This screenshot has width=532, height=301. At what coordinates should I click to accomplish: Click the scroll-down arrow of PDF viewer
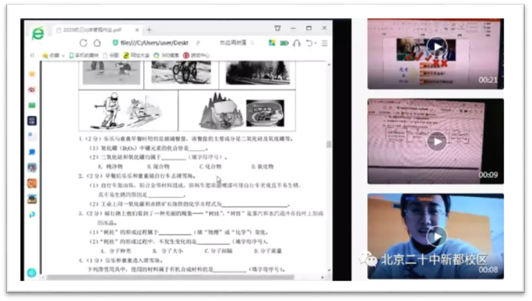click(329, 270)
